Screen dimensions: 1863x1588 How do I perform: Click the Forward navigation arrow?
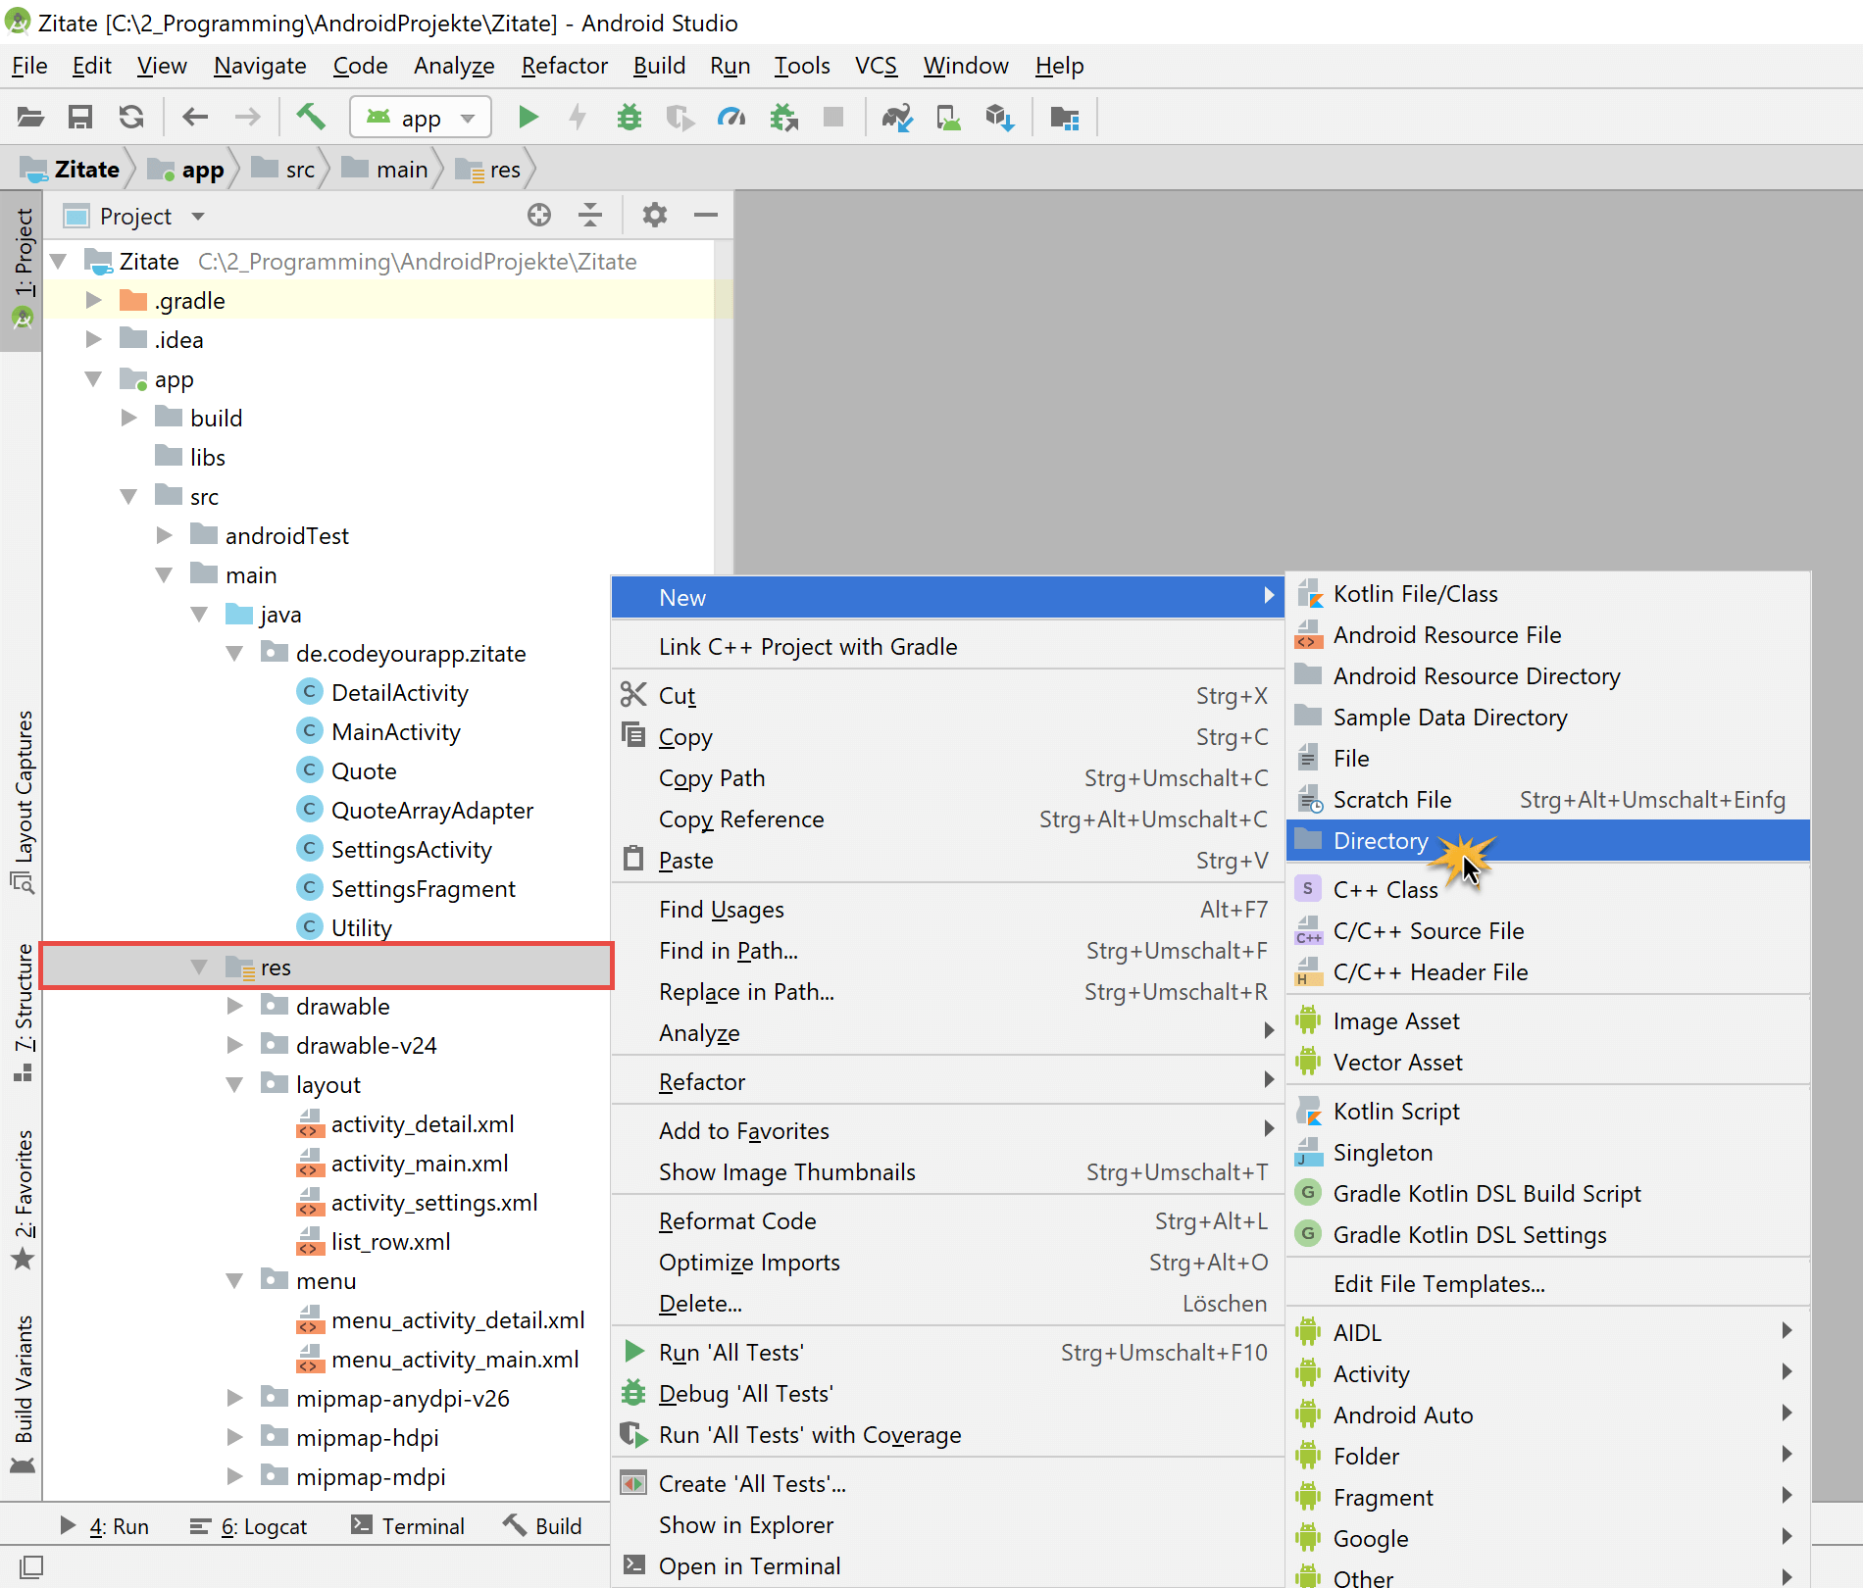(x=247, y=118)
